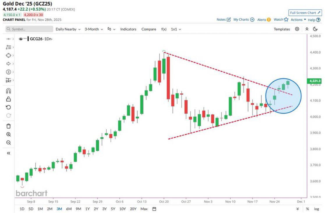
Task: Toggle dark mode with moon icon
Action: (315, 29)
